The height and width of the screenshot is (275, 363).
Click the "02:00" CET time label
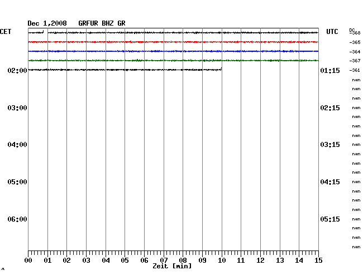pos(17,70)
